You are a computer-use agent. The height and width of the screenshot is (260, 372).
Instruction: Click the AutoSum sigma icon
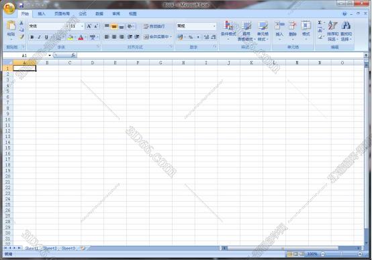tap(320, 23)
